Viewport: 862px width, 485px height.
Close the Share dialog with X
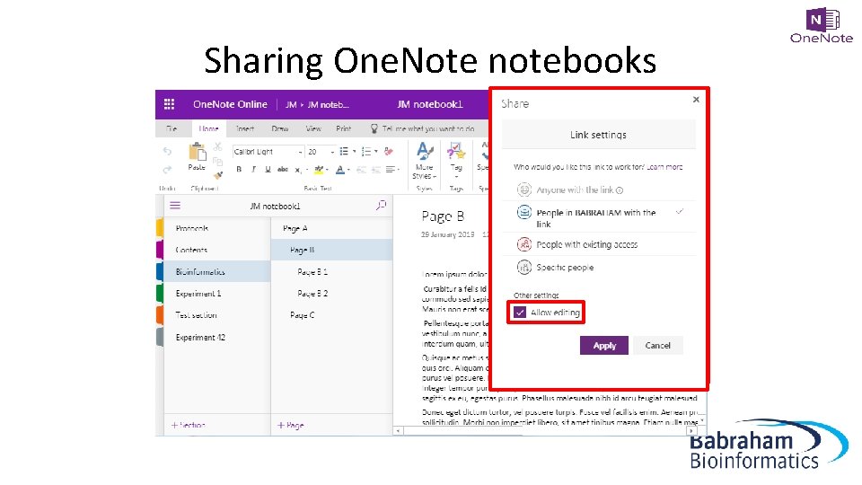pyautogui.click(x=696, y=100)
